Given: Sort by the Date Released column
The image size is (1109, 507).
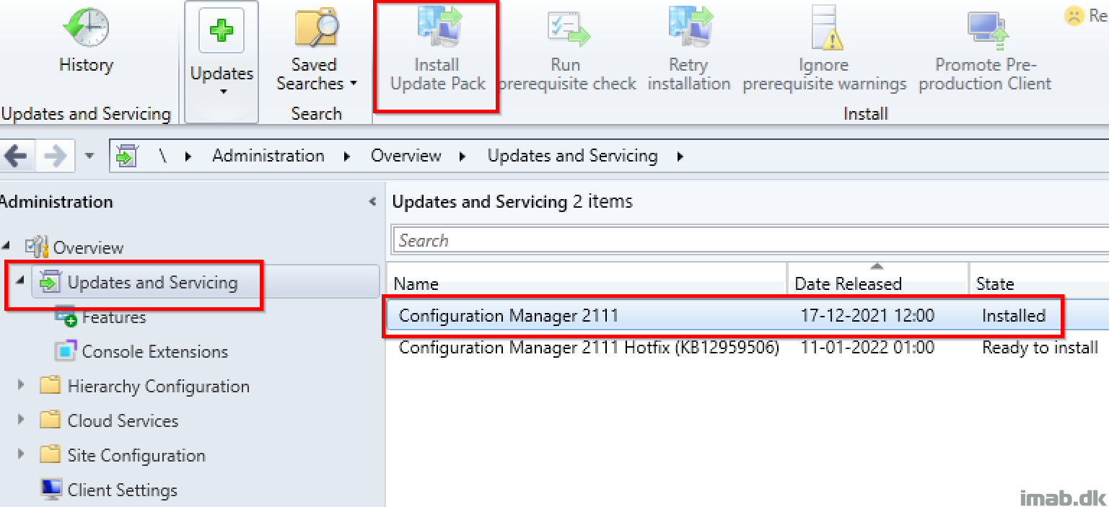Looking at the screenshot, I should coord(848,283).
